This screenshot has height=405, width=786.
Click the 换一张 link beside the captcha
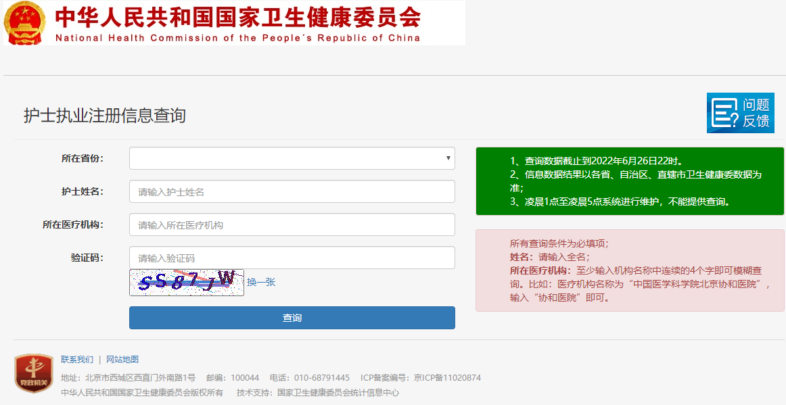pos(261,282)
